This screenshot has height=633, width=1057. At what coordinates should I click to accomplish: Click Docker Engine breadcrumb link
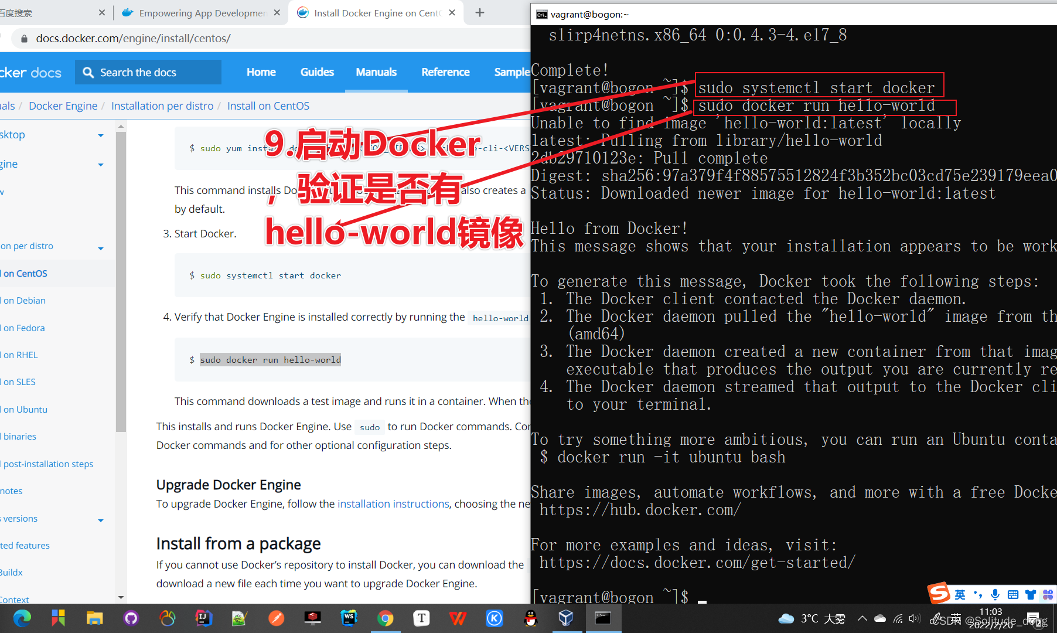tap(63, 106)
